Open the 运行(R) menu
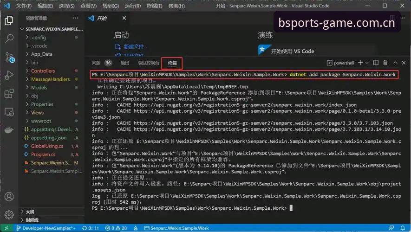 pos(133,6)
